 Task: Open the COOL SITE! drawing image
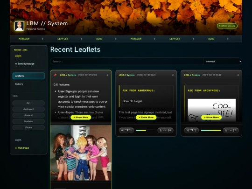click(212, 110)
